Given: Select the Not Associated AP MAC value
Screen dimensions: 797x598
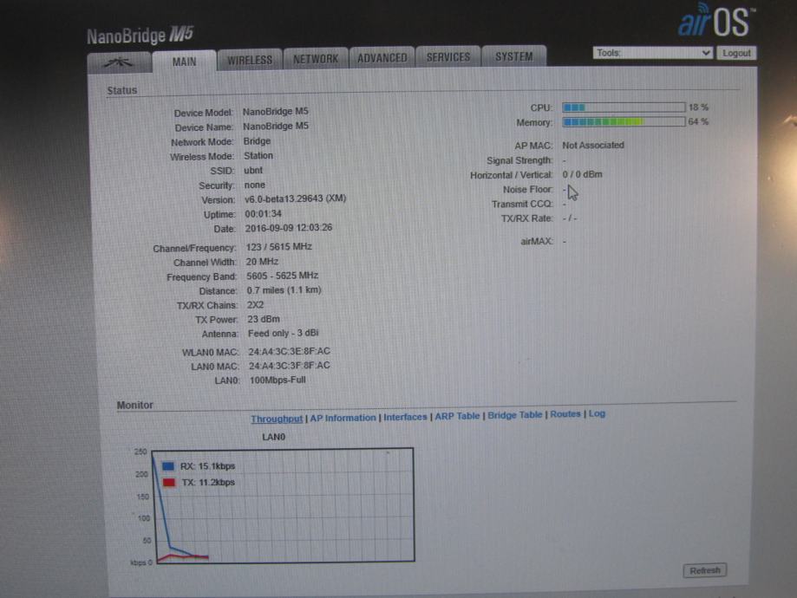Looking at the screenshot, I should pos(592,146).
